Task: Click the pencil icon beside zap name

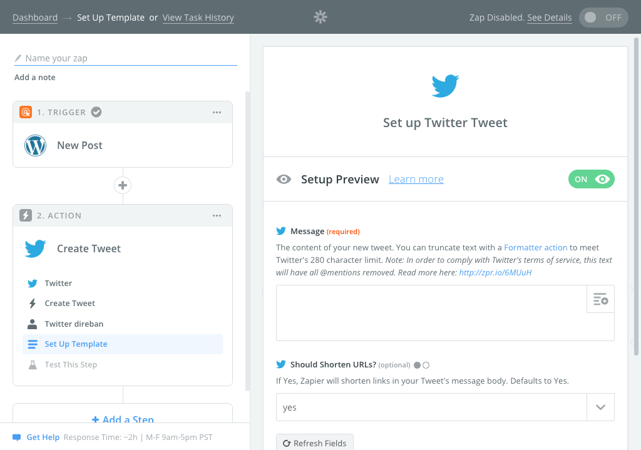Action: (18, 58)
